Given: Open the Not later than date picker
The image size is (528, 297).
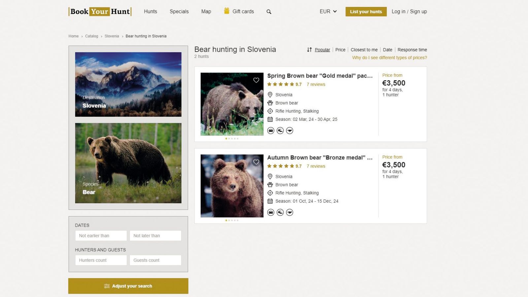Looking at the screenshot, I should [x=155, y=236].
